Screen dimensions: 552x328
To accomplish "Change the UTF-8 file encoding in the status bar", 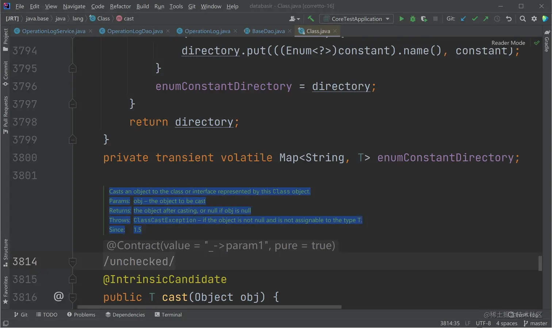I will click(x=483, y=323).
